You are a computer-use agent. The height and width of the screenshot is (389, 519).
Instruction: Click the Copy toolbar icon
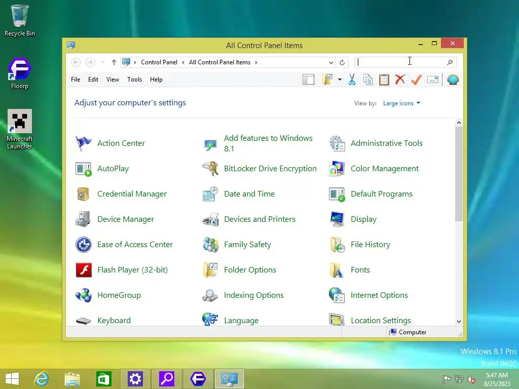tap(368, 80)
